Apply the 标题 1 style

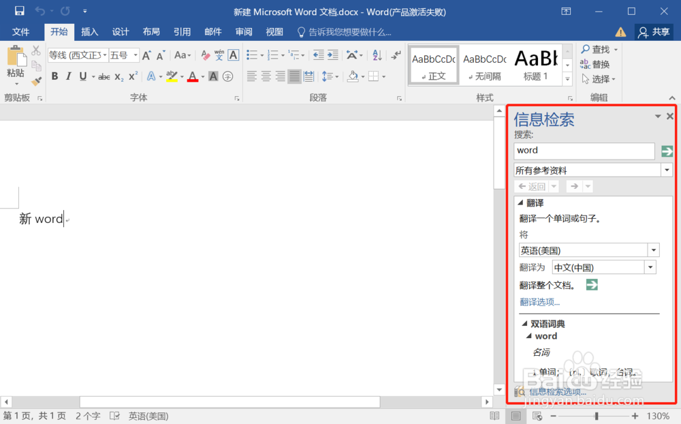[x=536, y=65]
